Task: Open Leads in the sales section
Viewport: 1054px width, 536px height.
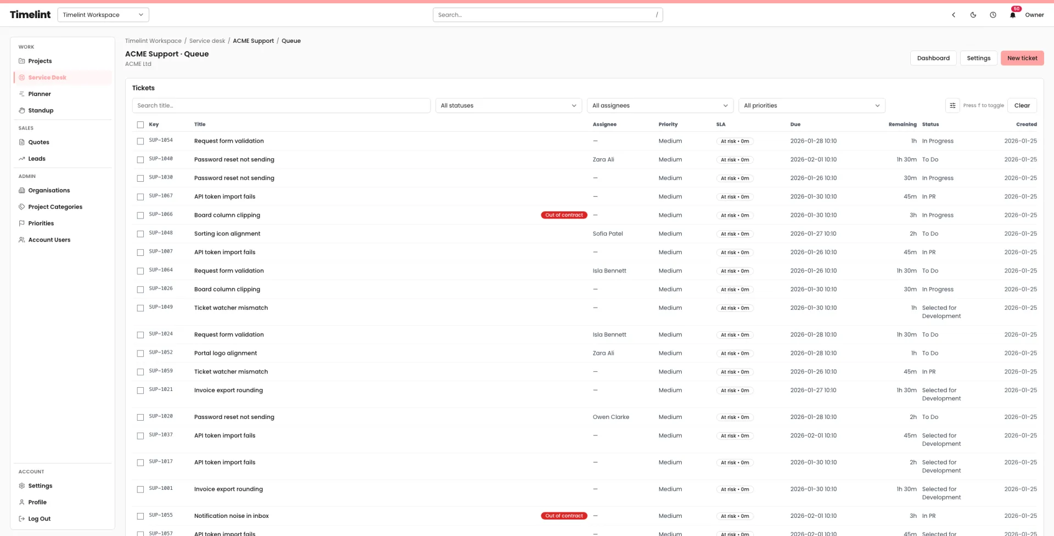Action: [x=37, y=159]
